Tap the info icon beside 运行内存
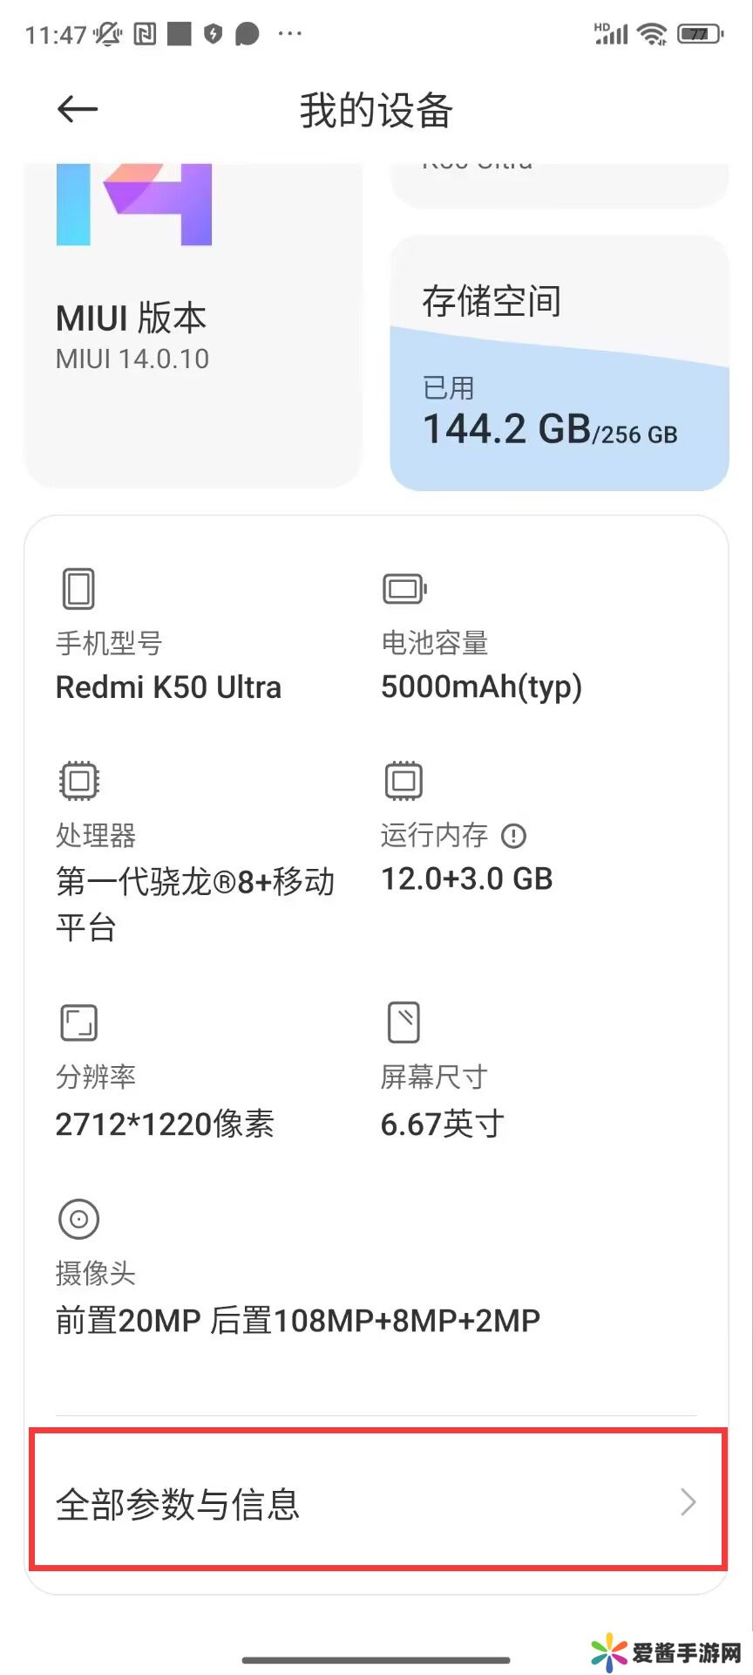Image resolution: width=753 pixels, height=1675 pixels. pos(514,836)
